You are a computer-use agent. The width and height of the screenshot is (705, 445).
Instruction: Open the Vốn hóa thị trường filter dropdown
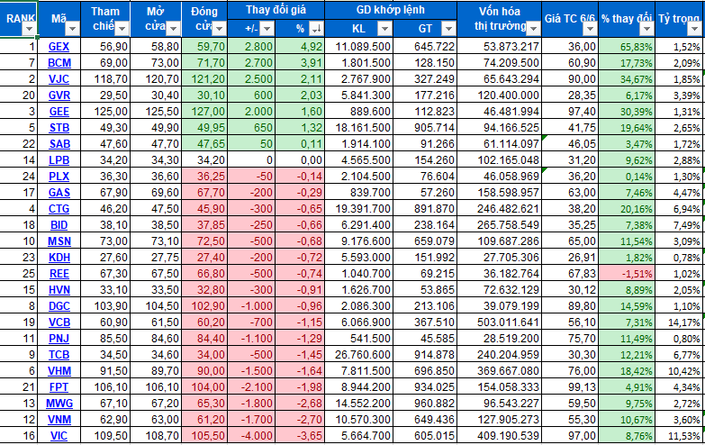tap(533, 29)
